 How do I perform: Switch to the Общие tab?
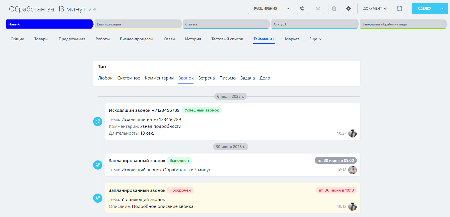[x=17, y=39]
